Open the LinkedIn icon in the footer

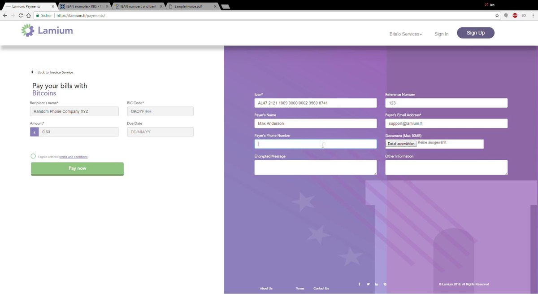(x=377, y=284)
